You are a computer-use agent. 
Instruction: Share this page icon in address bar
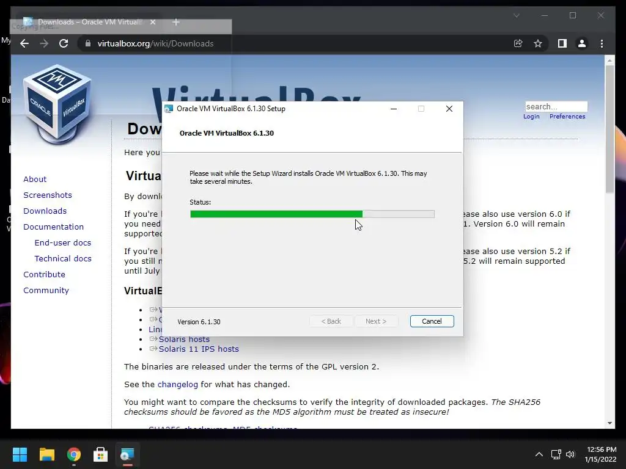(518, 43)
